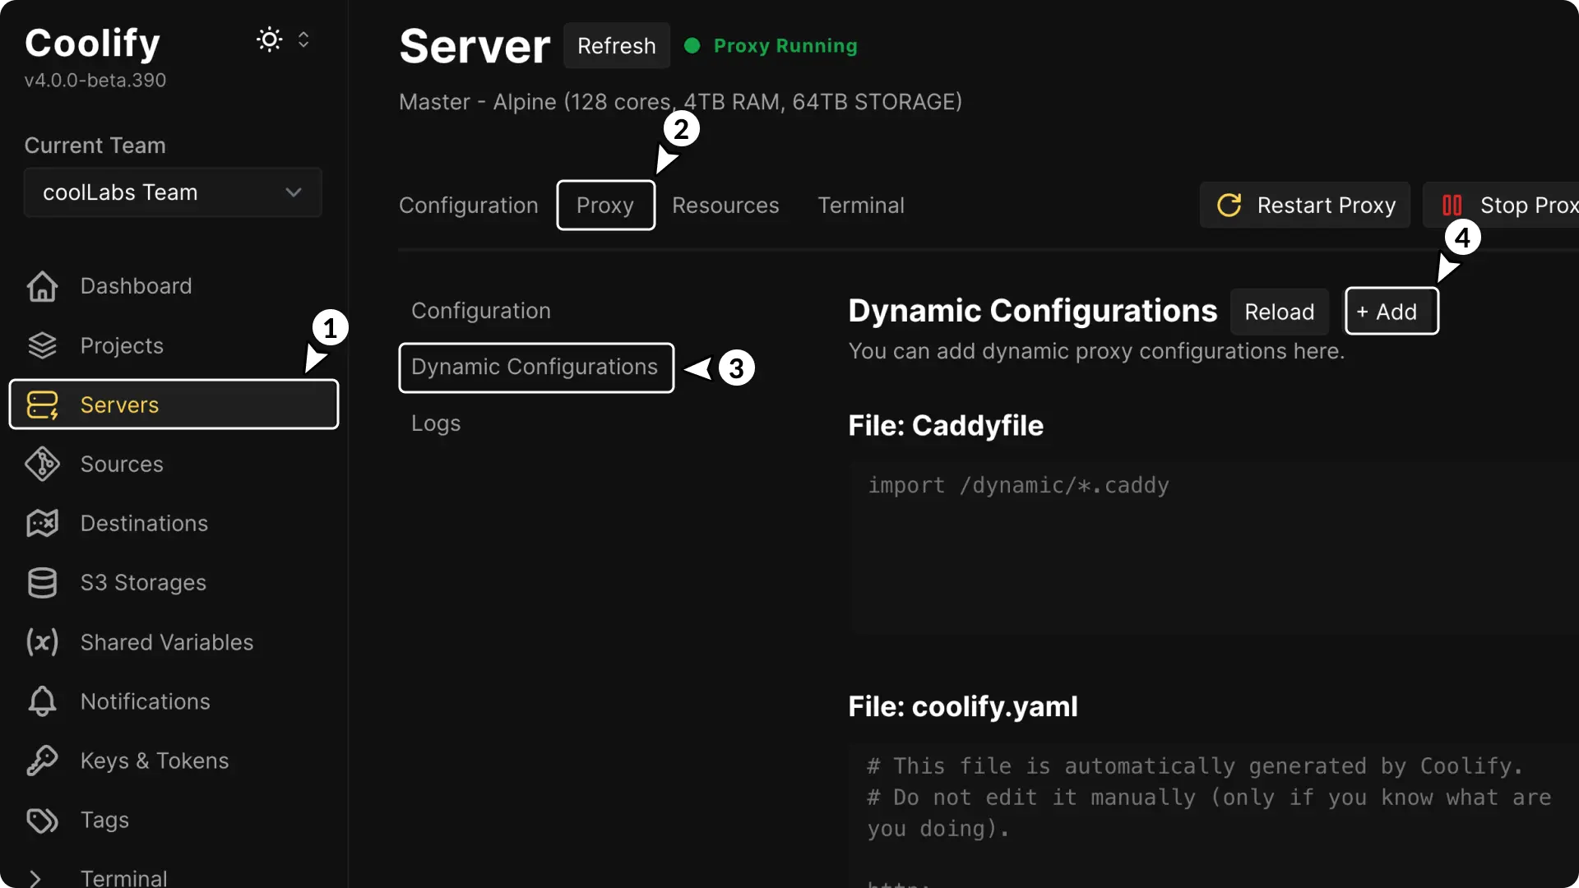Screen dimensions: 1579x888
Task: Switch to the server Configuration tab
Action: tap(469, 206)
